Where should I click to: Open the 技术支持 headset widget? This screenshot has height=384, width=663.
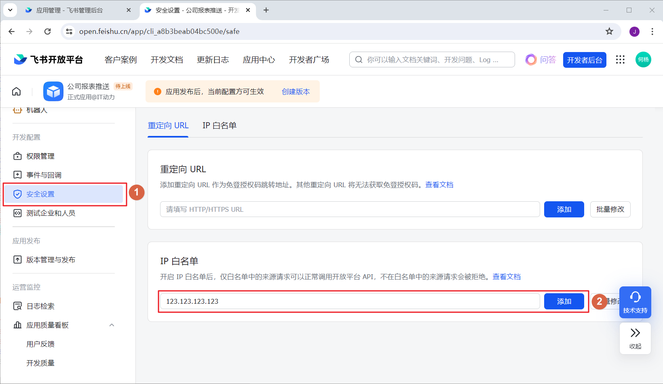(635, 302)
